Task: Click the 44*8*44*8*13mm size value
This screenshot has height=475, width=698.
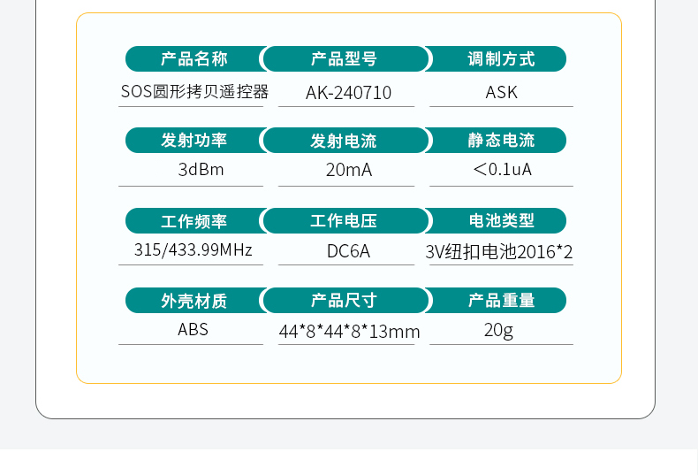Action: click(x=350, y=332)
